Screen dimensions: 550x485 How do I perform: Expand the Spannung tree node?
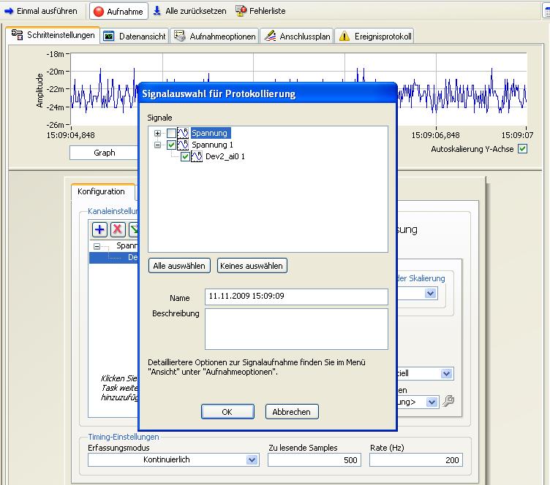[x=157, y=134]
